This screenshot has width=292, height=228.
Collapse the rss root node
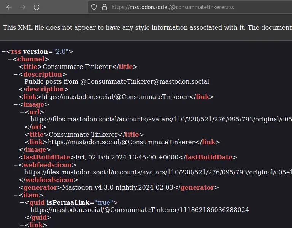3,52
